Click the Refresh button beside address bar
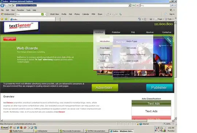The height and width of the screenshot is (133, 197). [133, 5]
